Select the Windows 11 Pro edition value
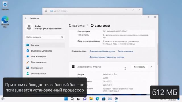Image resolution: width=182 pixels, height=102 pixels. click(110, 74)
